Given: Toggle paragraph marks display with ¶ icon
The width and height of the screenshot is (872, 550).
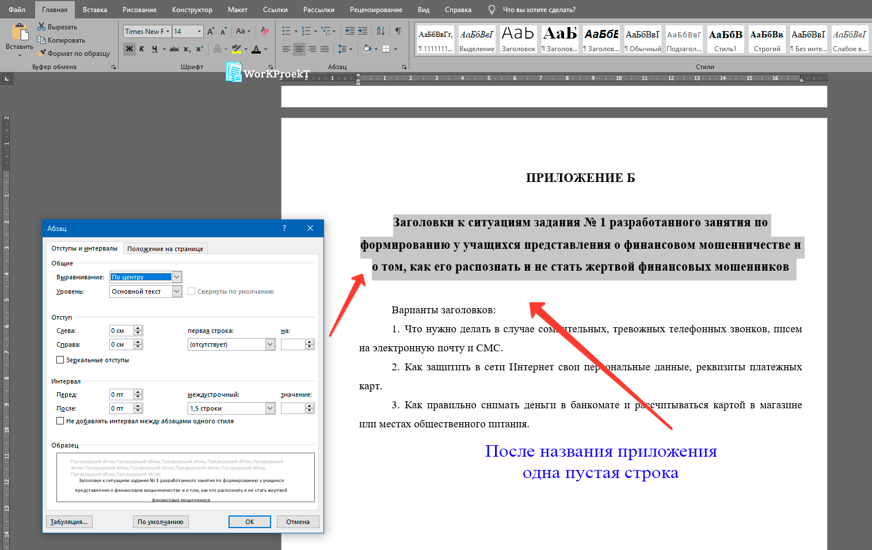Looking at the screenshot, I should (398, 31).
